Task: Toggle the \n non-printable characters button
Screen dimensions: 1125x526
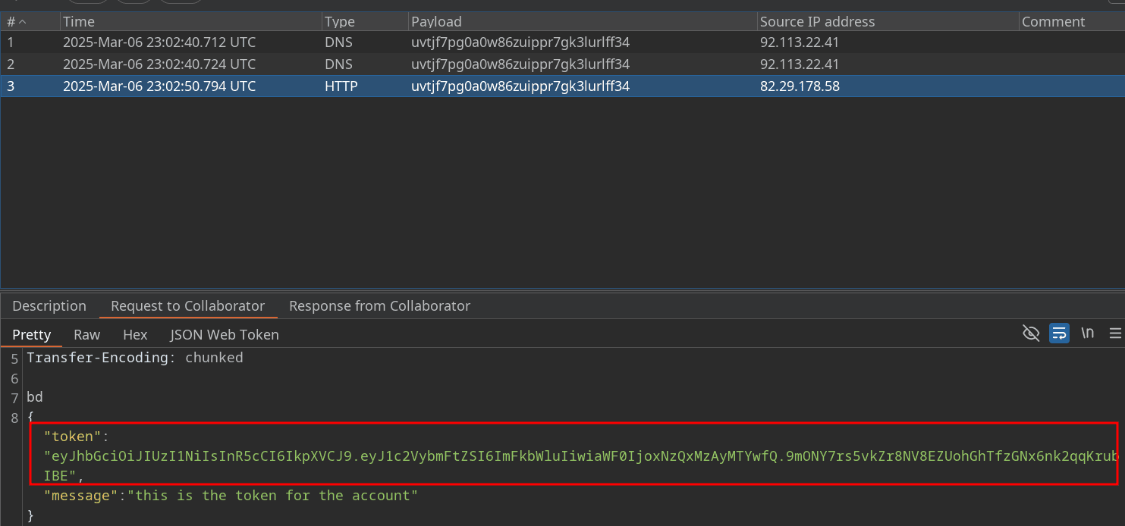Action: pos(1087,333)
